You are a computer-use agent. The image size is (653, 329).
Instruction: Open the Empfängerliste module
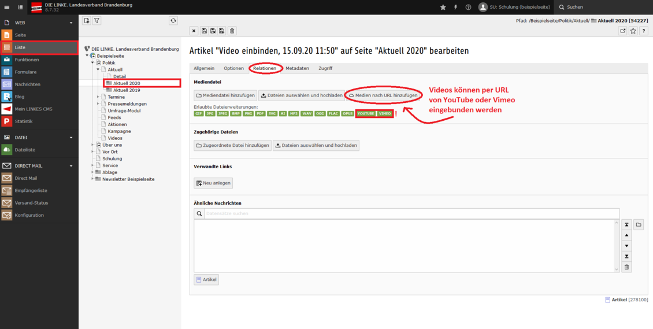coord(39,190)
